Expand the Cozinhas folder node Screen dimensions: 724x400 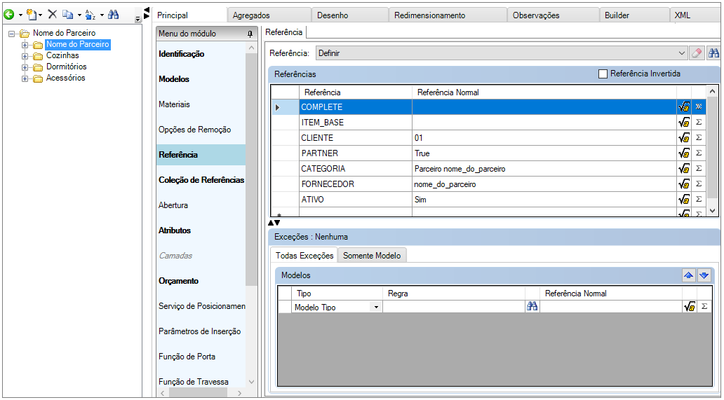click(25, 56)
